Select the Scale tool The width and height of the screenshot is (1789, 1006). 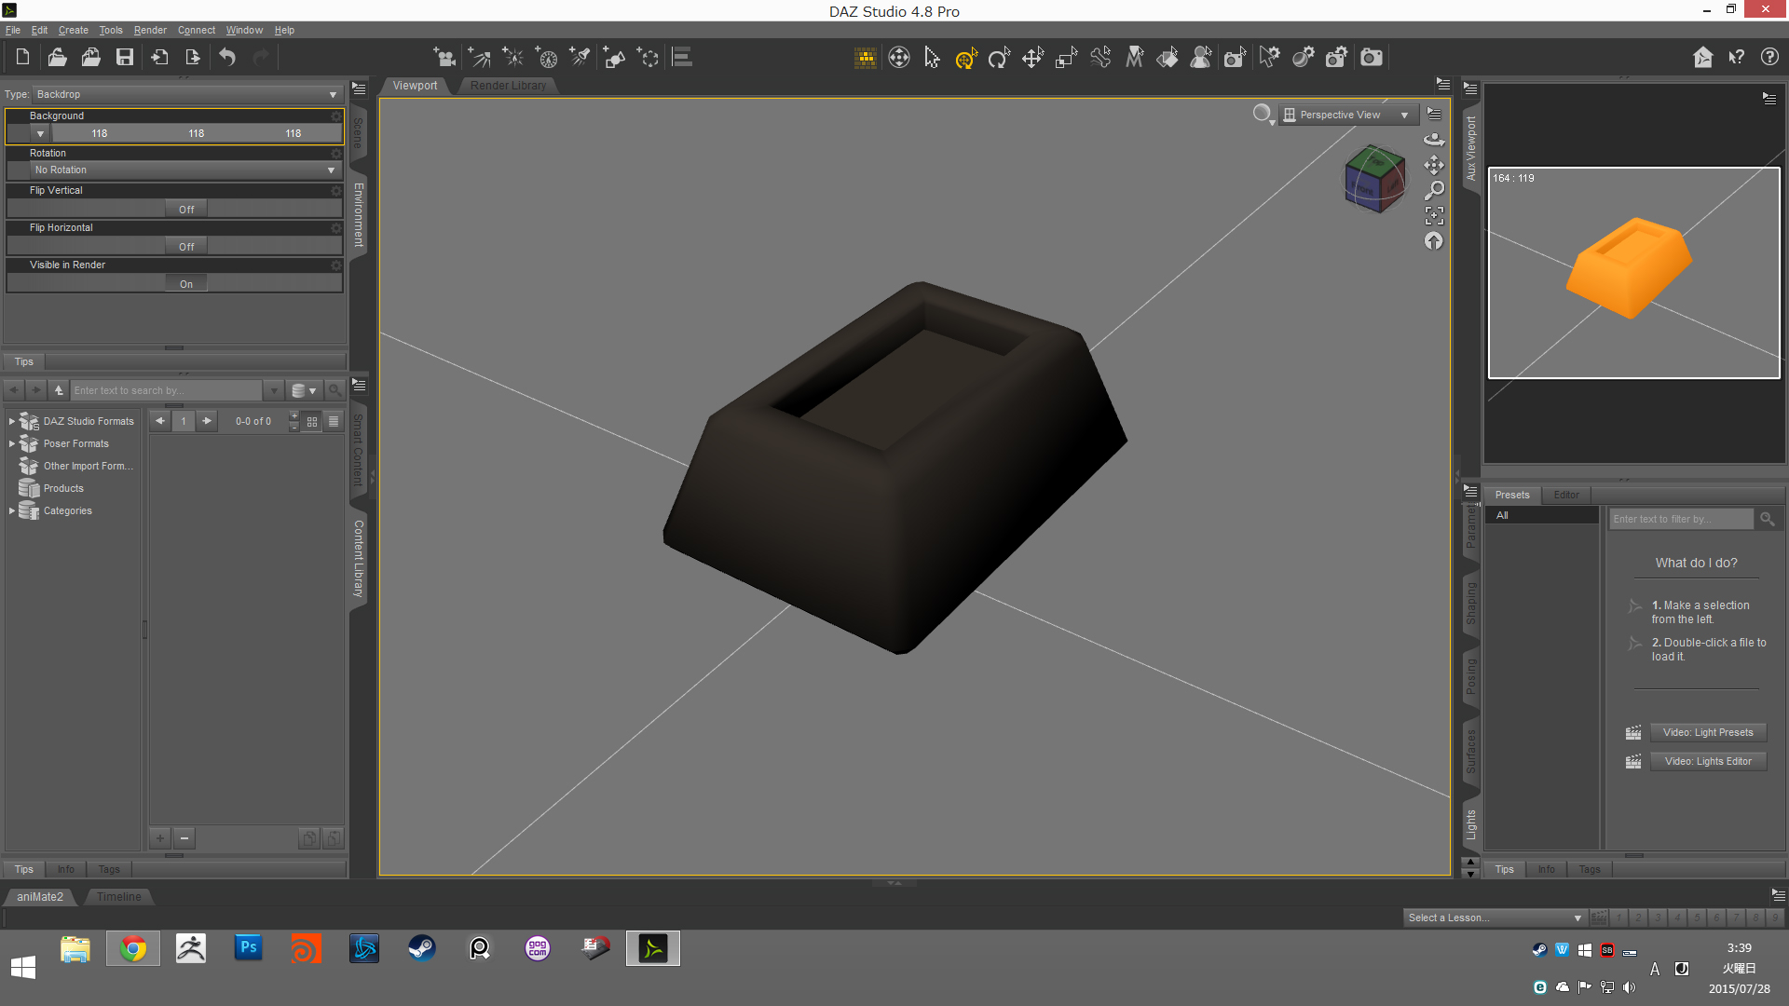tap(1066, 58)
